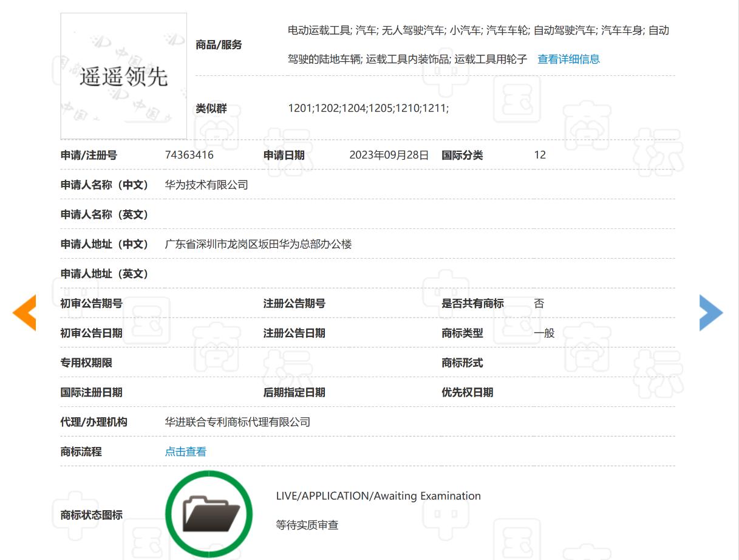This screenshot has width=739, height=560.
Task: Click the 商标流程 label
Action: tap(81, 451)
